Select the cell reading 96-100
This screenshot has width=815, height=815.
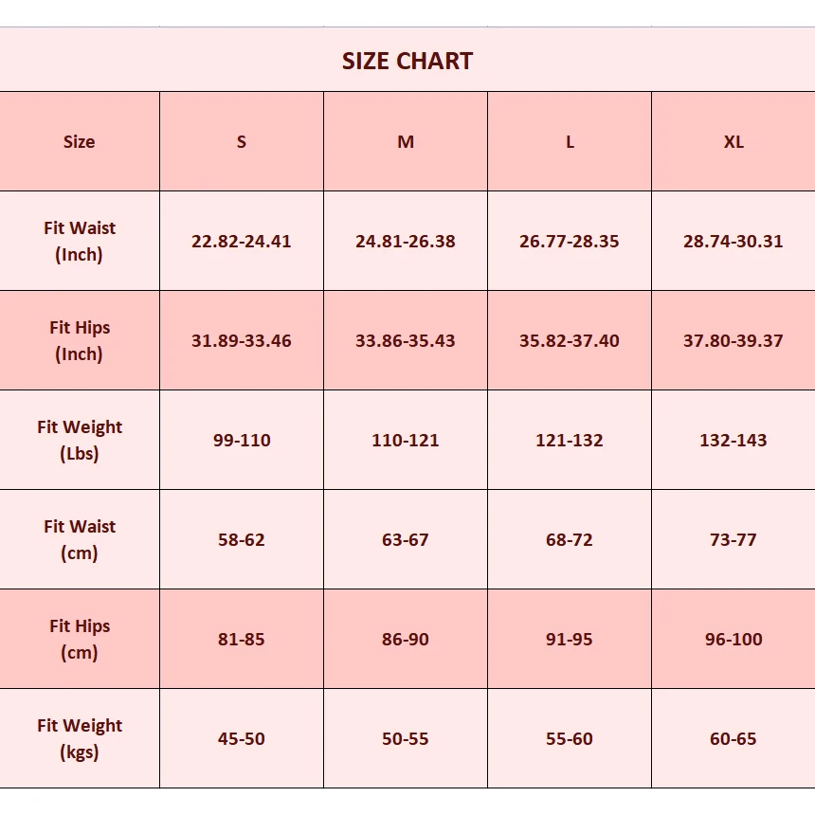(x=733, y=639)
